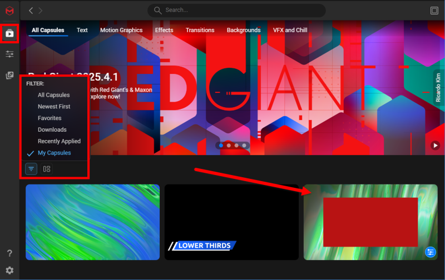Viewport: 445px width, 280px height.
Task: Go forward with right arrow
Action: 40,11
